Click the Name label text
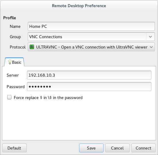This screenshot has height=155, width=158. (15, 26)
